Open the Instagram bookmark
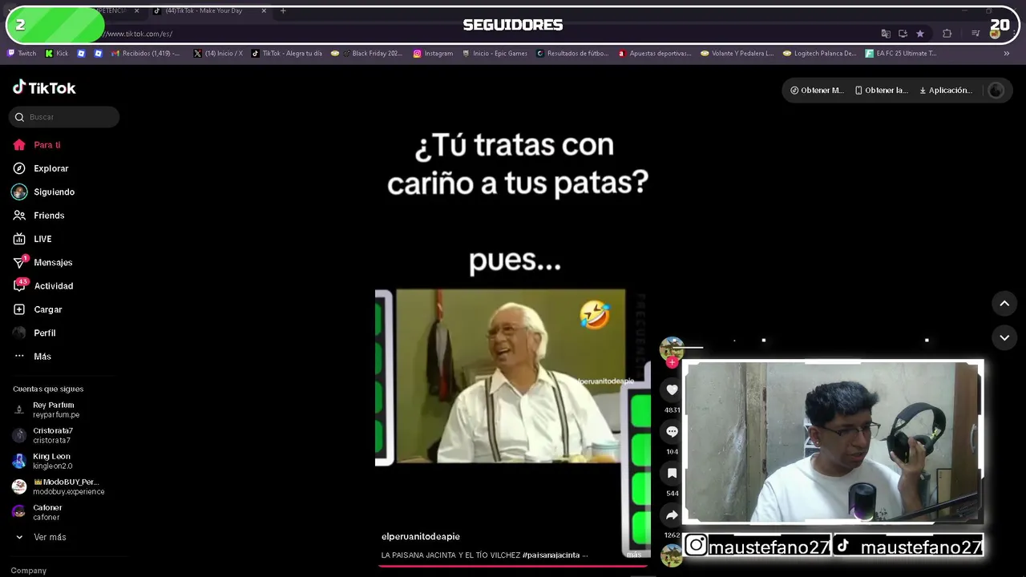Image resolution: width=1026 pixels, height=577 pixels. coord(433,54)
